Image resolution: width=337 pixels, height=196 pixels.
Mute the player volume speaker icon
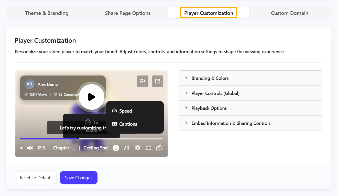tap(30, 148)
